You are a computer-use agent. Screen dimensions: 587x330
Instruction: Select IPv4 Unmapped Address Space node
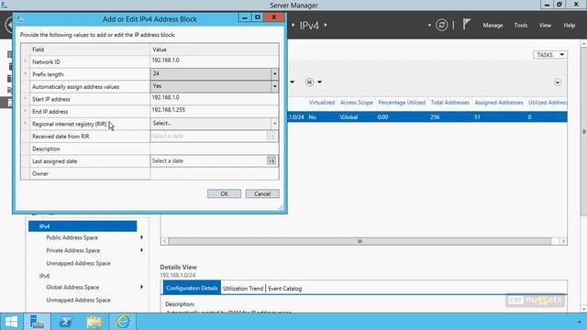(x=78, y=263)
